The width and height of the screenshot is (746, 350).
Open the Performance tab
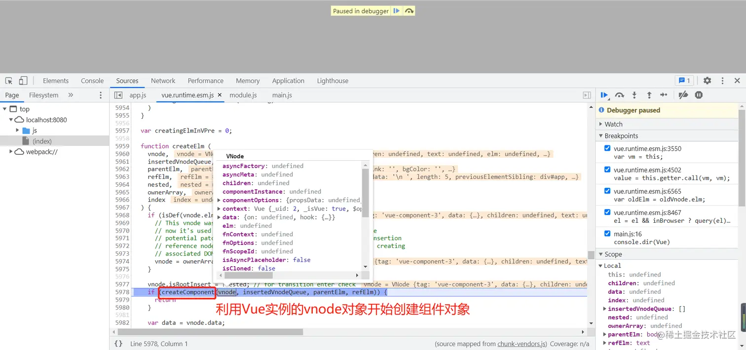click(206, 81)
